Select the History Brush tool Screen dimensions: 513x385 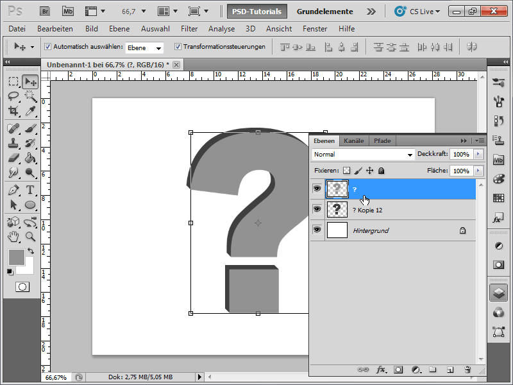30,143
